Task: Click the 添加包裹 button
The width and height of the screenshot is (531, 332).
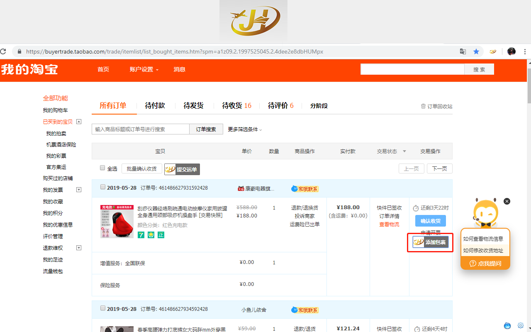Action: pos(431,242)
